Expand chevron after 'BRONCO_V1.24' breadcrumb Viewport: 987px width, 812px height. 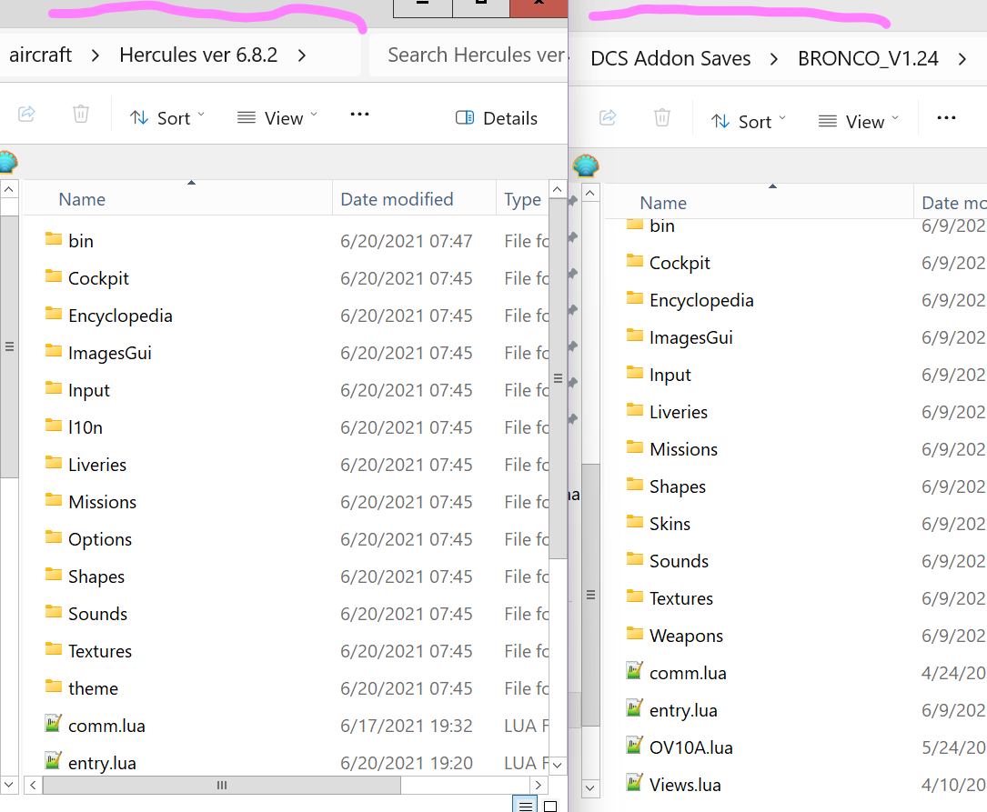tap(962, 59)
